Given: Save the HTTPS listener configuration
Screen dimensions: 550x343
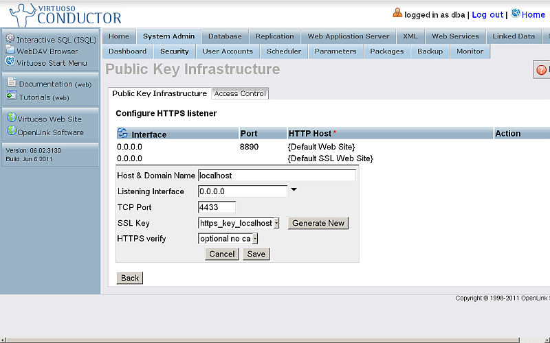Looking at the screenshot, I should pyautogui.click(x=256, y=254).
